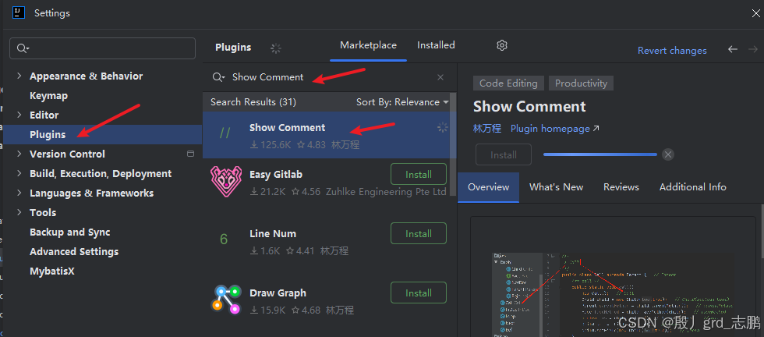Click the Show Comment plugin icon
Screen dimensions: 764x337
(225, 134)
